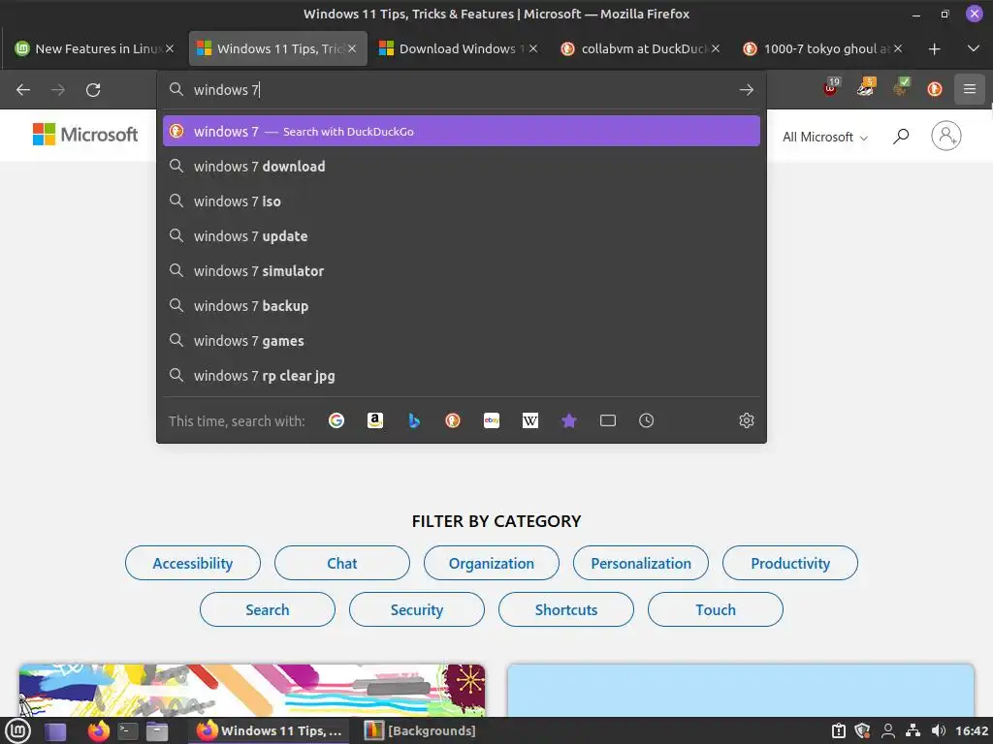This screenshot has height=744, width=993.
Task: Filter by Search category
Action: (x=268, y=610)
